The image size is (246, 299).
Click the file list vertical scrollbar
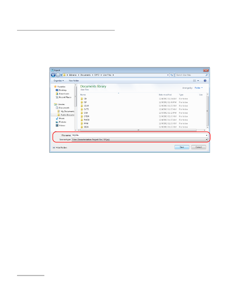208,111
